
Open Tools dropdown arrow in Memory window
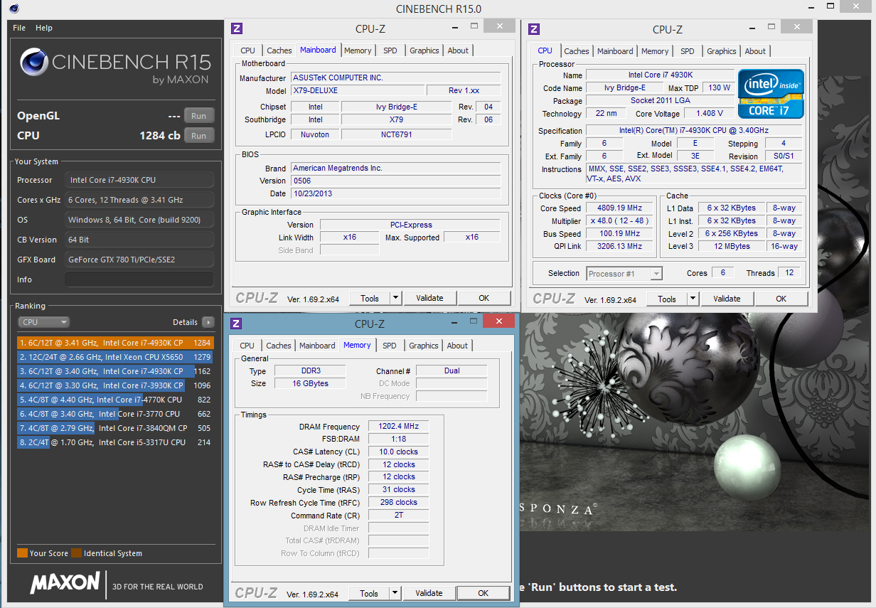click(x=395, y=593)
